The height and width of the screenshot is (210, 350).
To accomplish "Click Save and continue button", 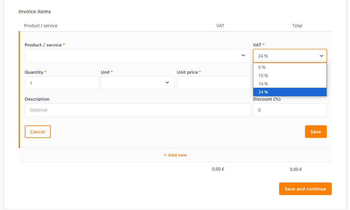I will [x=305, y=189].
